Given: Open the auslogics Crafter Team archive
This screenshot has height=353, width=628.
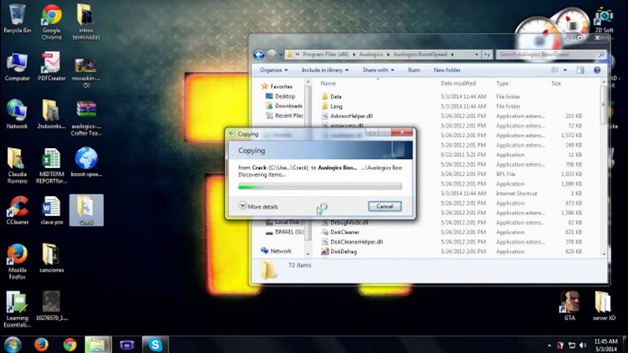Looking at the screenshot, I should tap(86, 118).
